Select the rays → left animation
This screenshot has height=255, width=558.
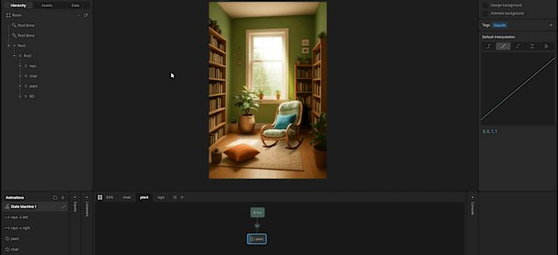click(35, 217)
